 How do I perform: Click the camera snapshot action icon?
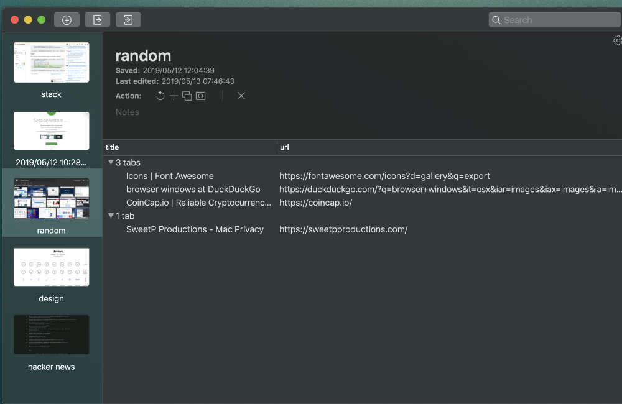(200, 96)
